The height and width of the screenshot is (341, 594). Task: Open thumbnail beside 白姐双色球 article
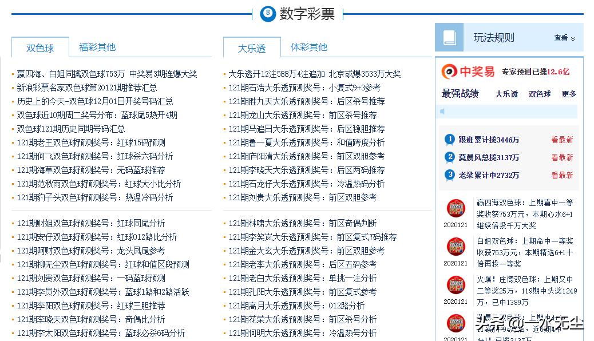click(456, 247)
